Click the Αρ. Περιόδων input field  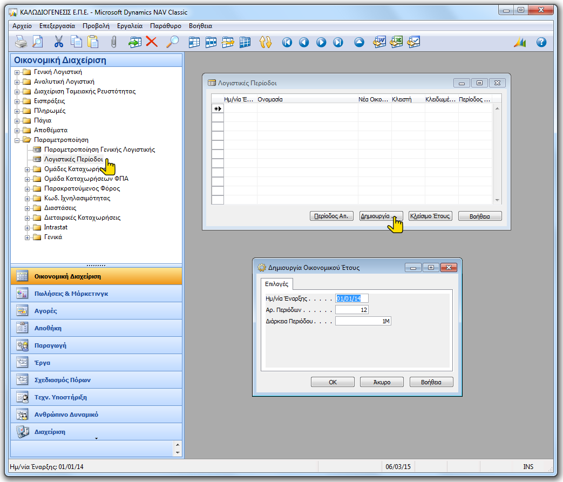352,310
